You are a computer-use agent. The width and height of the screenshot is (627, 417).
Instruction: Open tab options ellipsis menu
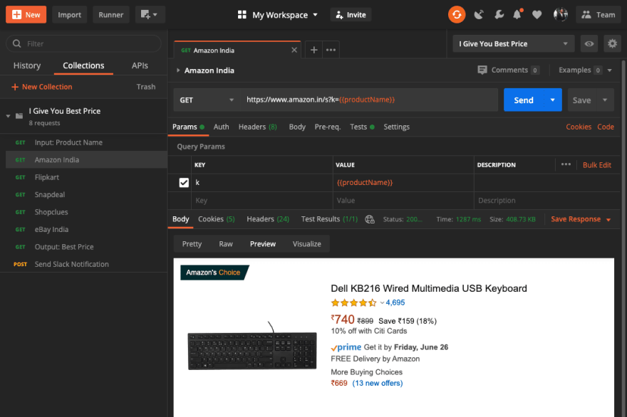(x=331, y=50)
